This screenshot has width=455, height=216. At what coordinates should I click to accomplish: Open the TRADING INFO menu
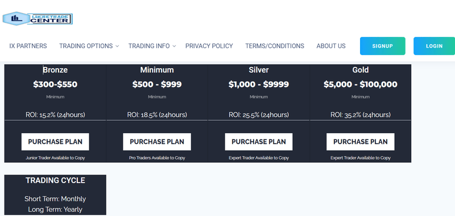point(149,46)
